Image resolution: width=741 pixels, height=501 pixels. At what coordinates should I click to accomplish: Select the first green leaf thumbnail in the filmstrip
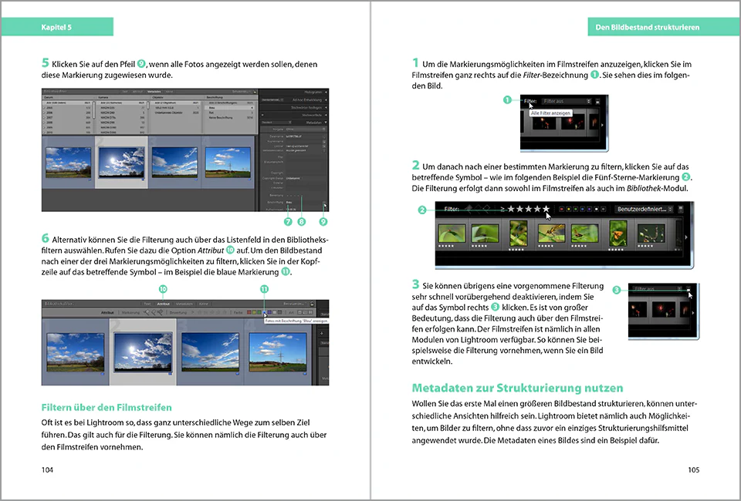coord(452,233)
